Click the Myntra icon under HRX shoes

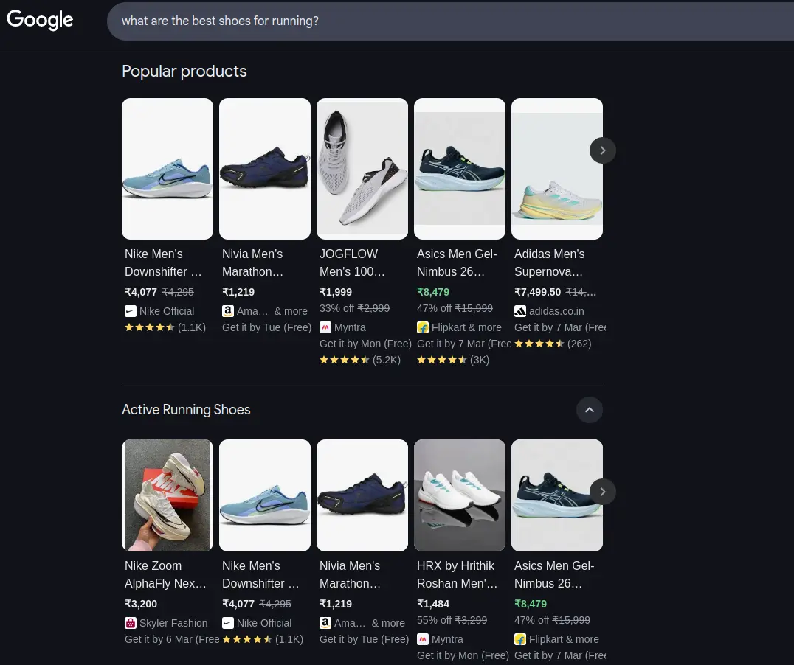click(423, 639)
